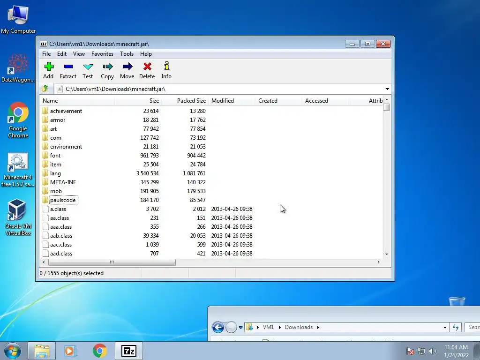Expand the Downloads window address dropdown
480x360 pixels.
[445, 327]
